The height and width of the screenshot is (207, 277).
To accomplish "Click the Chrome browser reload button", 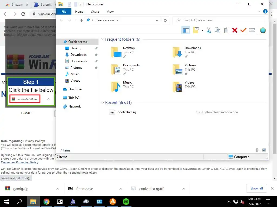I will [x=23, y=14].
